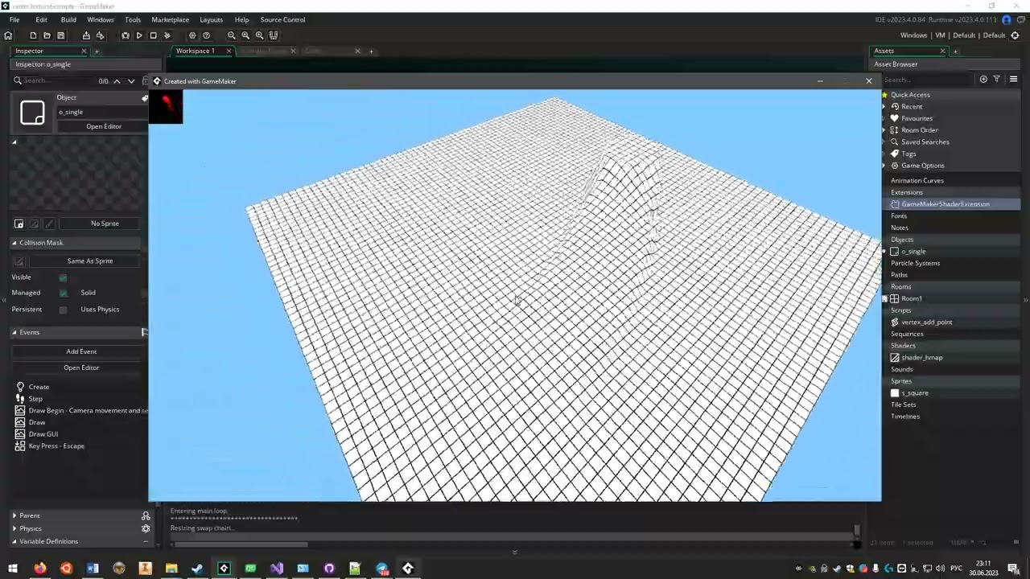
Task: Click the Create Executable toolbar icon
Action: [86, 35]
